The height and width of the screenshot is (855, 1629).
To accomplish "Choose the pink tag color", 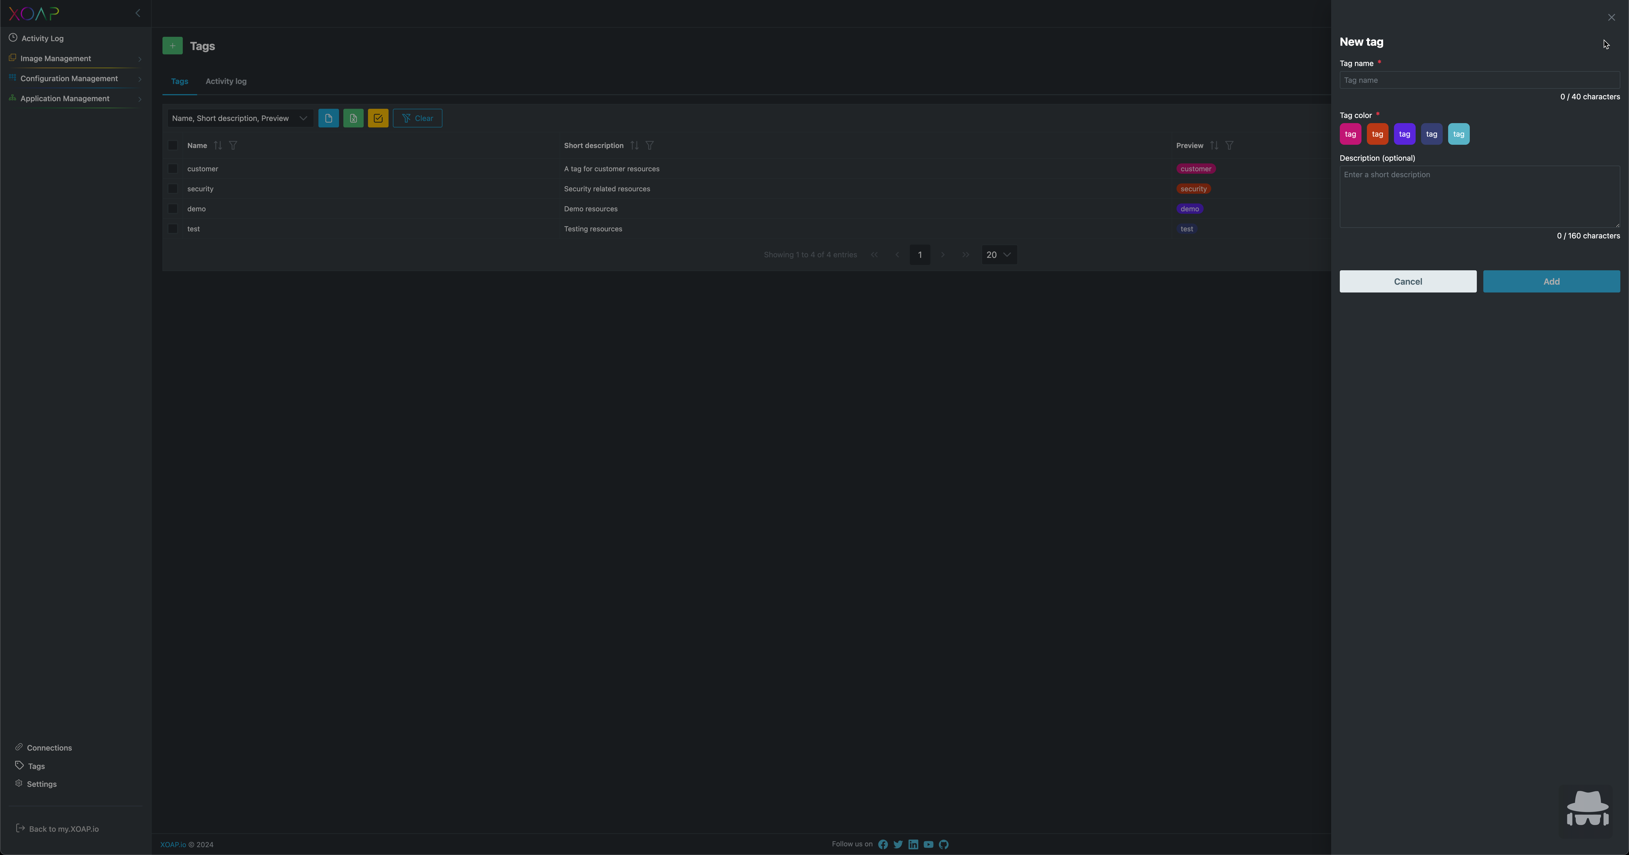I will tap(1350, 134).
